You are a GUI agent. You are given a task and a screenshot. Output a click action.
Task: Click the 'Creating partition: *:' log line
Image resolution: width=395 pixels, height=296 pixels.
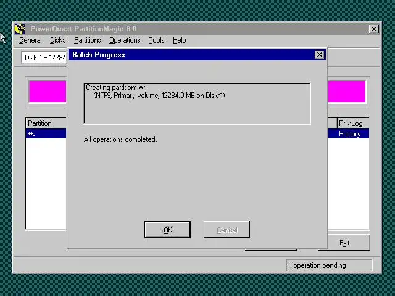tap(115, 88)
